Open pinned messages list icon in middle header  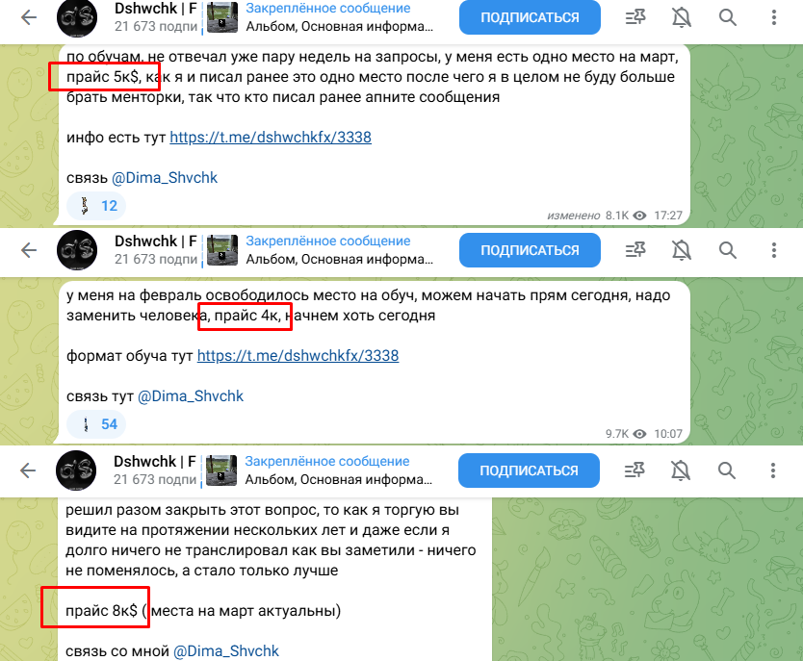pos(635,250)
